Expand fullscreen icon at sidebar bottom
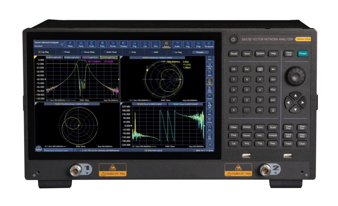338x206 pixels. 210,145
